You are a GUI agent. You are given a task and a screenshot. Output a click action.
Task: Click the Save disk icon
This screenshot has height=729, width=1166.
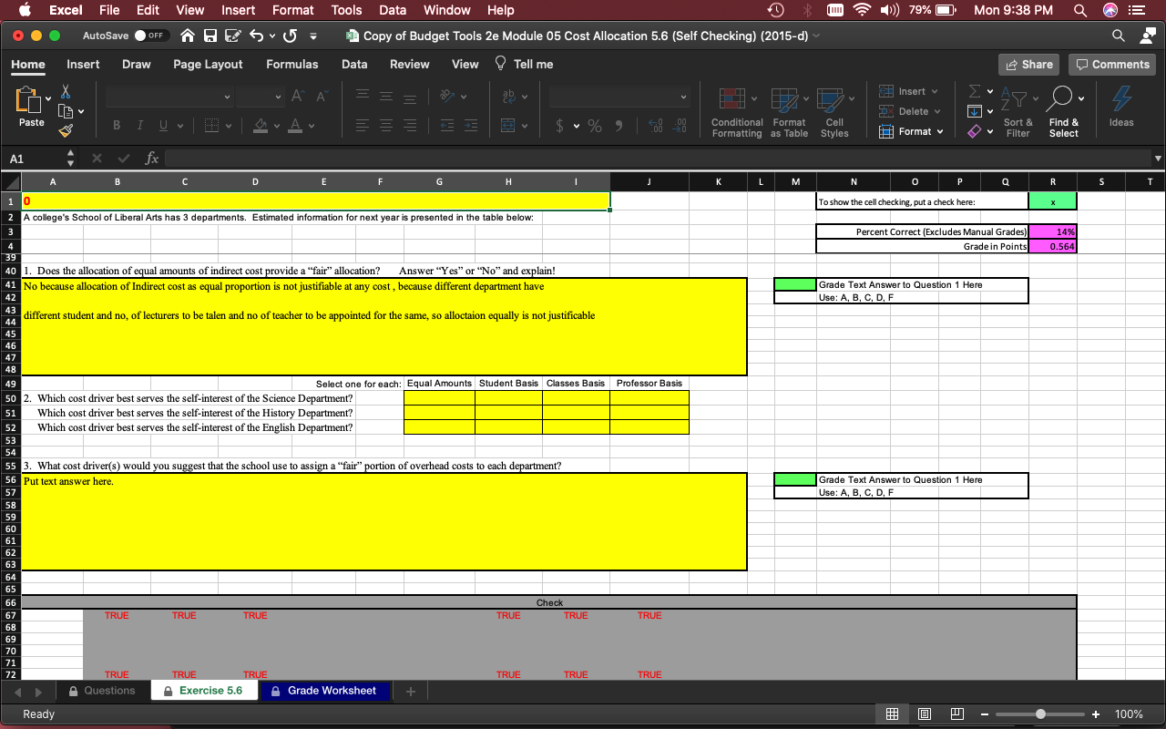click(x=210, y=36)
